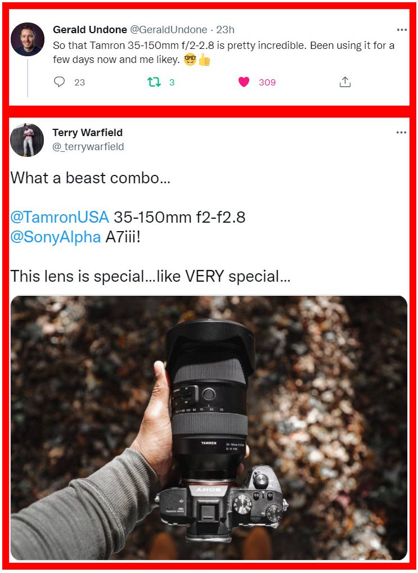Click the reply count 23
The width and height of the screenshot is (418, 573).
click(x=79, y=82)
